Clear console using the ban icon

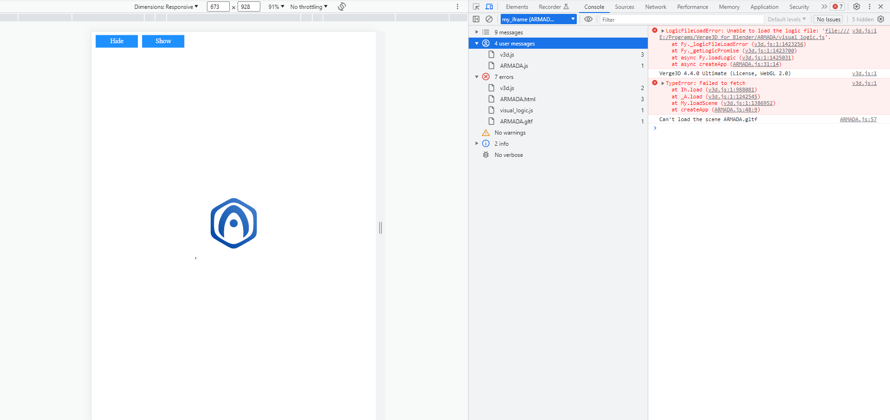click(489, 19)
